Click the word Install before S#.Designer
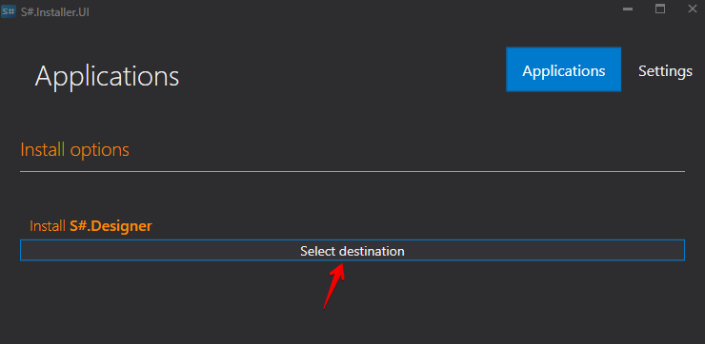 pyautogui.click(x=48, y=226)
